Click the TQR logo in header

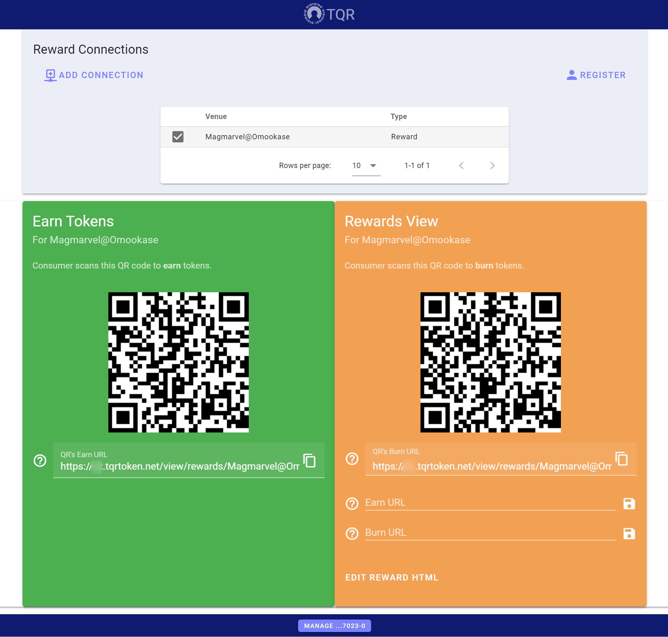tap(329, 14)
